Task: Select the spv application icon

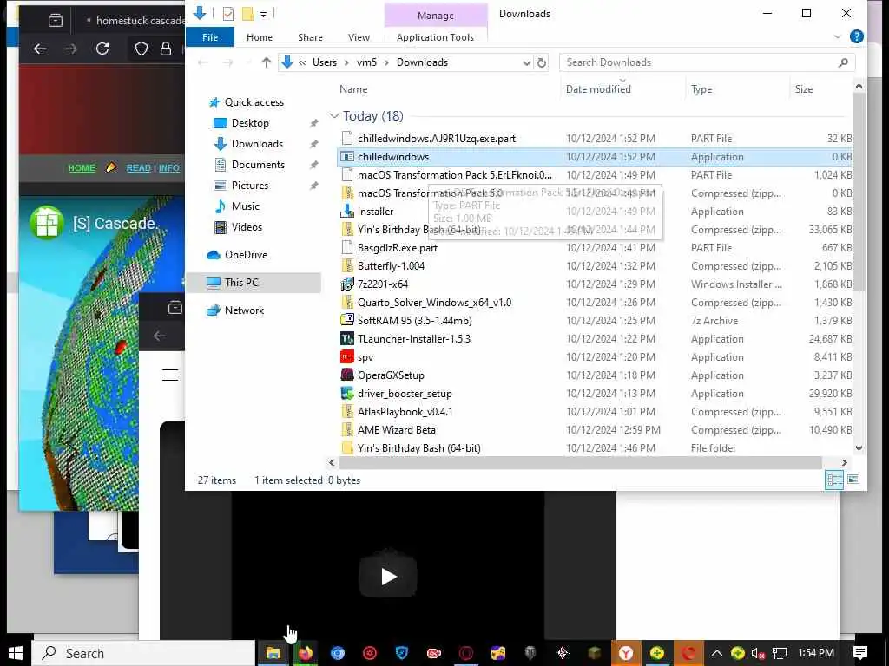Action: (347, 356)
